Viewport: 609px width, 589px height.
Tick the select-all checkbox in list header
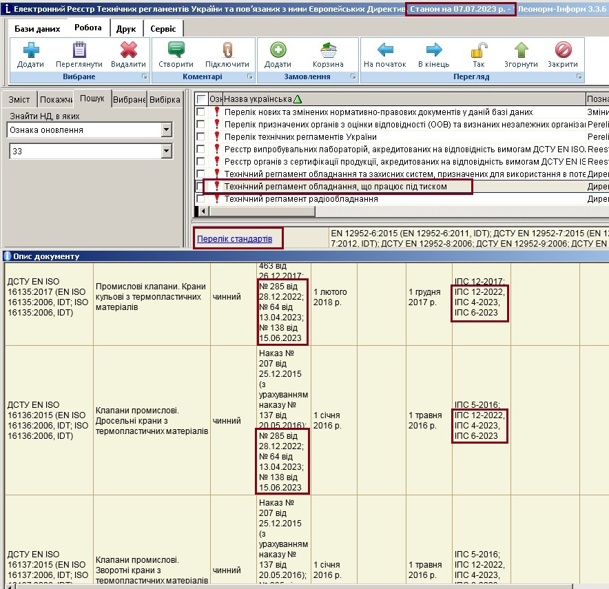pyautogui.click(x=200, y=99)
